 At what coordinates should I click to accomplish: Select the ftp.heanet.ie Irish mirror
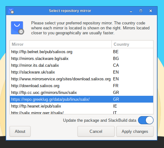(82, 106)
